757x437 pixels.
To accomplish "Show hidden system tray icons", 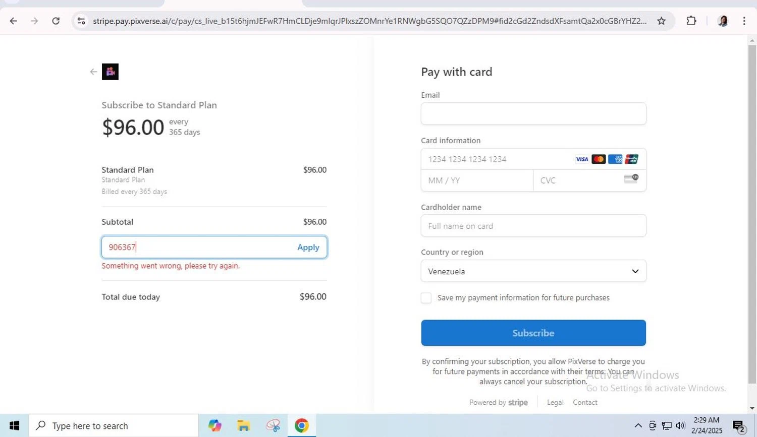I will pyautogui.click(x=638, y=426).
